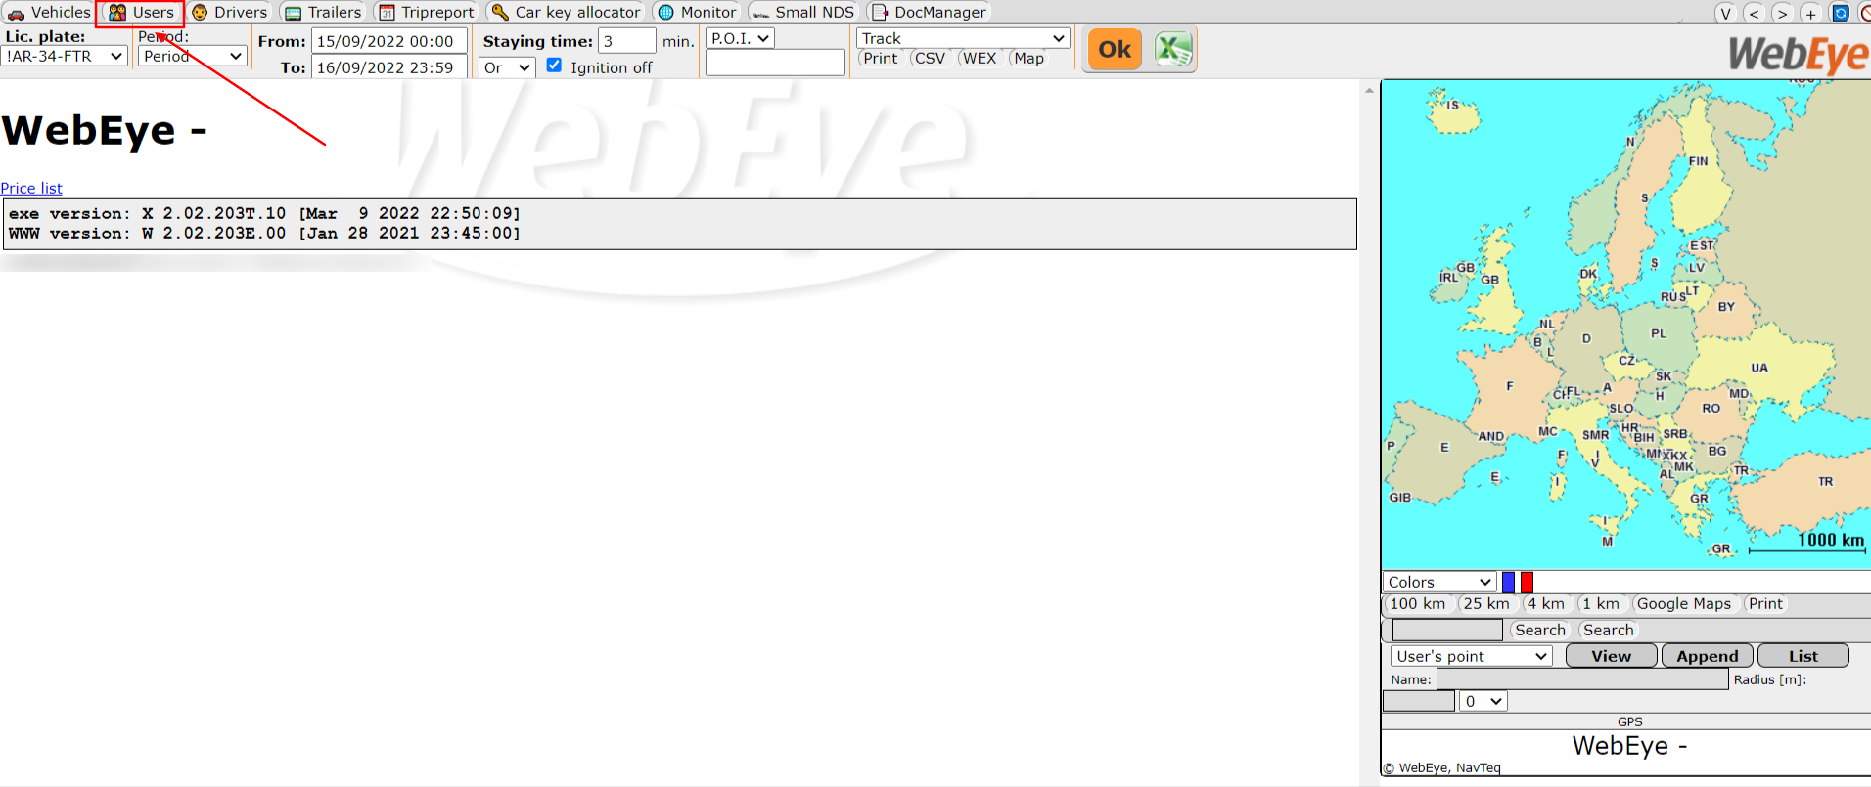Expand the Lic. plate dropdown
Viewport: 1871px width, 787px height.
point(64,56)
